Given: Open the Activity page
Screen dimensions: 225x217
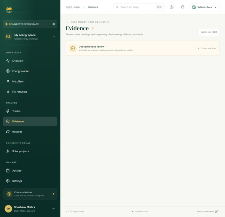Looking at the screenshot, I should 30,170.
